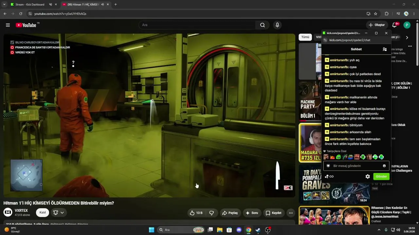Click the Hitman video player
Viewport: 419px width, 235px height.
tap(149, 116)
